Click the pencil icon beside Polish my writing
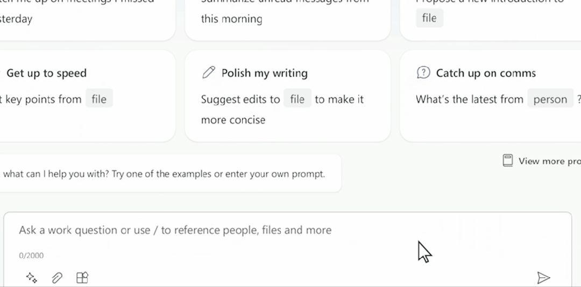 (209, 73)
